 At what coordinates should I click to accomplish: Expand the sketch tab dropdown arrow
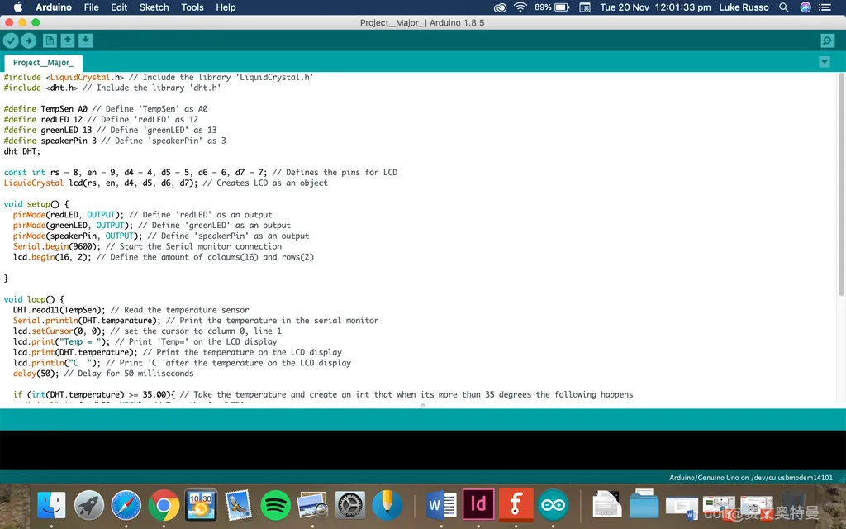(825, 62)
